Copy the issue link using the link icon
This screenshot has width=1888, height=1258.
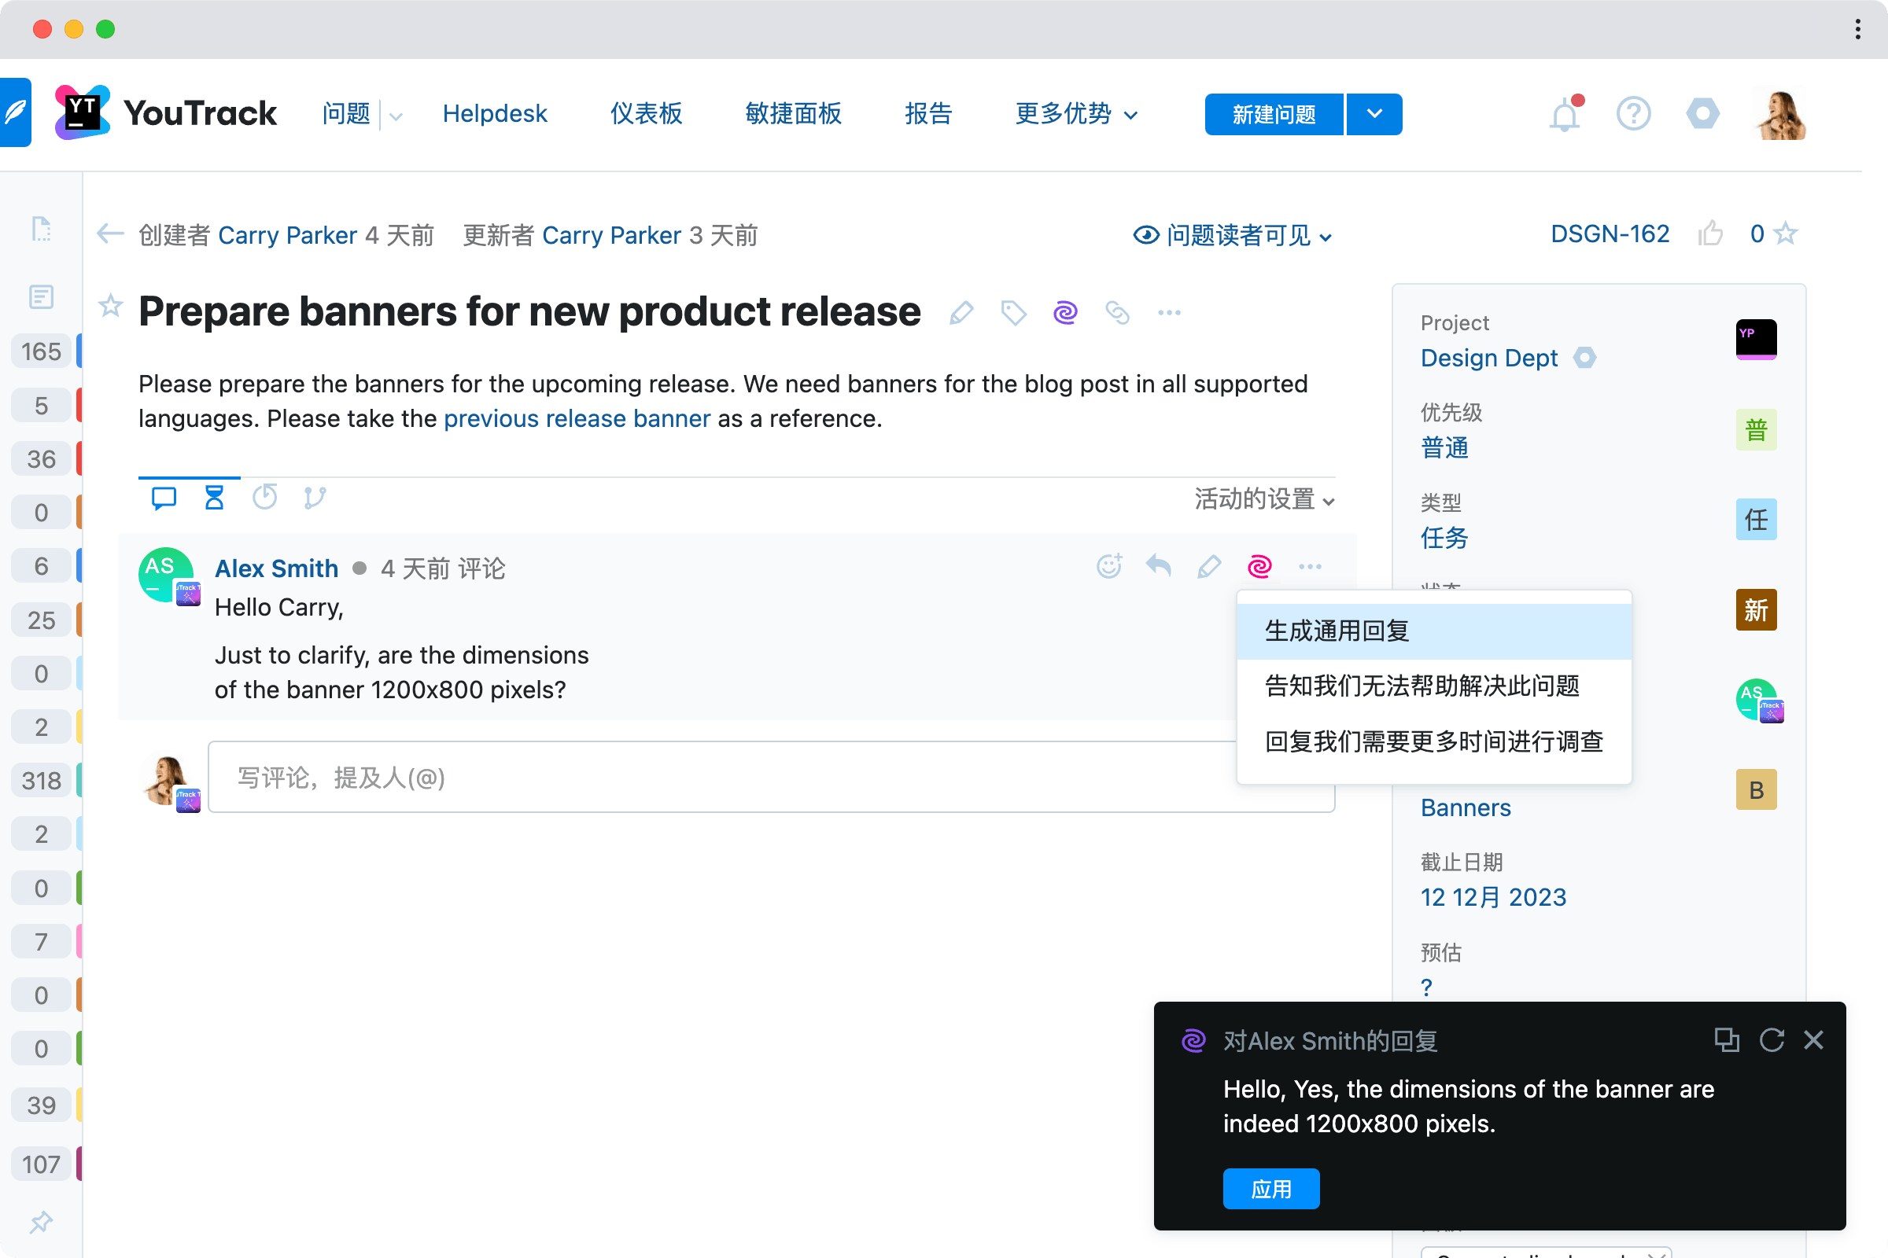click(1117, 313)
